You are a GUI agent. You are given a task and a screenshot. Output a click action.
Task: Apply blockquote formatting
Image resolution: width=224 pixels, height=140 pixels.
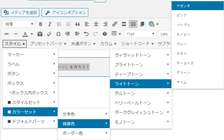pyautogui.click(x=78, y=24)
